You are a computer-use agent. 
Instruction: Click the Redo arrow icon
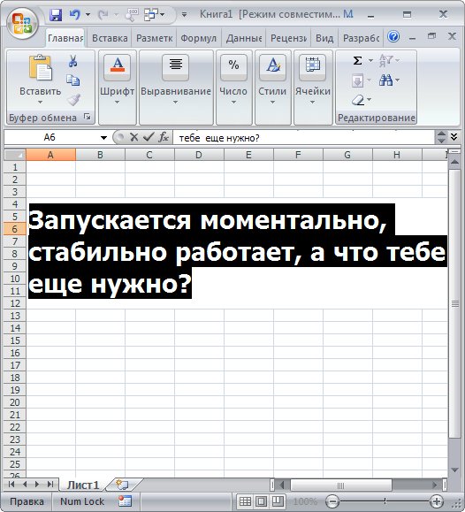coord(103,15)
